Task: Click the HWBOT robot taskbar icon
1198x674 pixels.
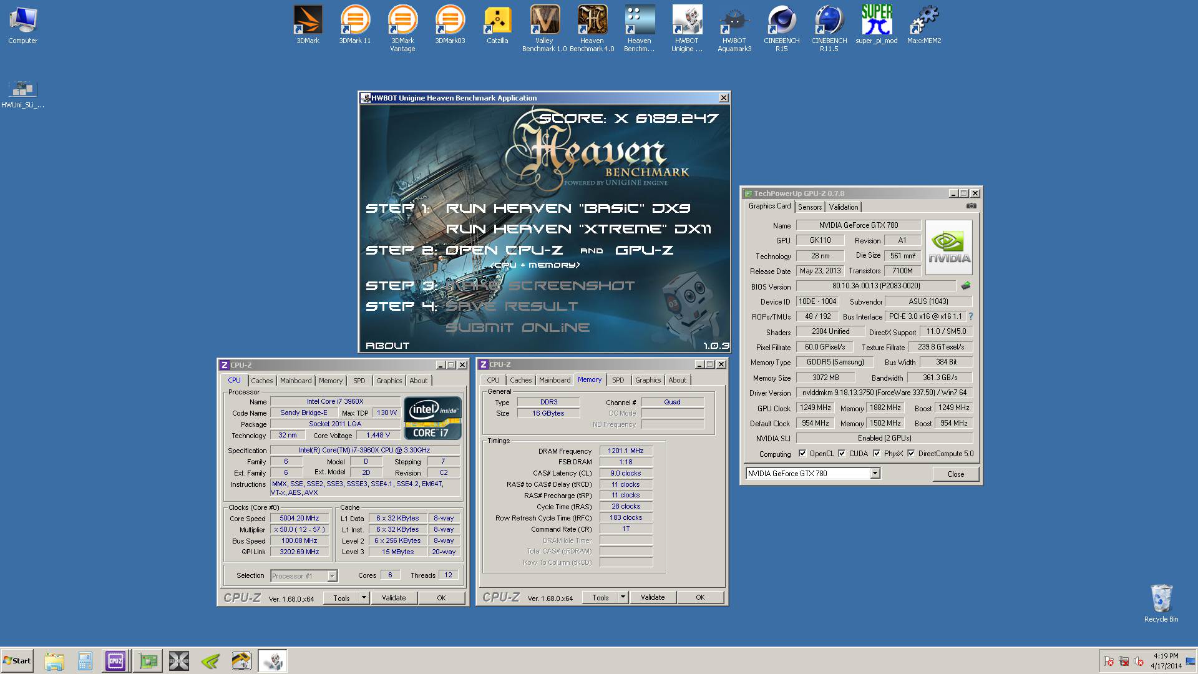Action: click(273, 661)
